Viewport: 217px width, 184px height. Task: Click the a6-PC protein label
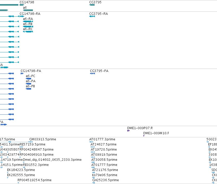30,76
